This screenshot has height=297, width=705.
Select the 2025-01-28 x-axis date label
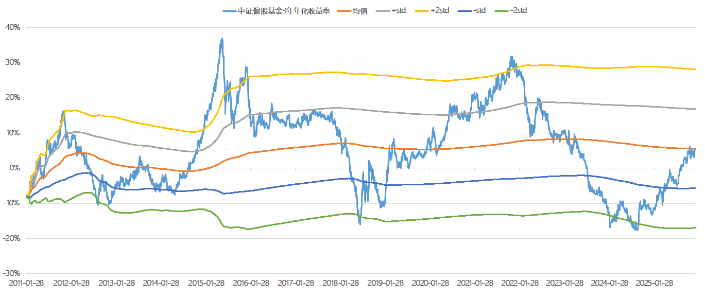point(654,283)
